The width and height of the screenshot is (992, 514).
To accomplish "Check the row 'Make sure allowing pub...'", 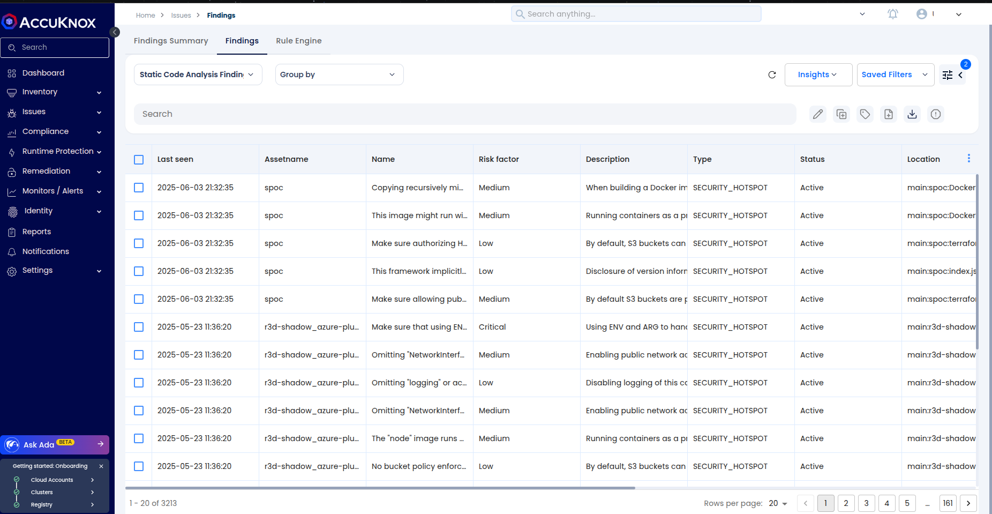I will coord(139,299).
